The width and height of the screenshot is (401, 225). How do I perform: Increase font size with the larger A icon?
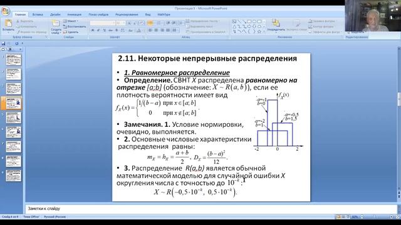tap(129, 23)
